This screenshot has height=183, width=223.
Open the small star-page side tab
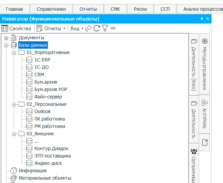[x=205, y=142]
